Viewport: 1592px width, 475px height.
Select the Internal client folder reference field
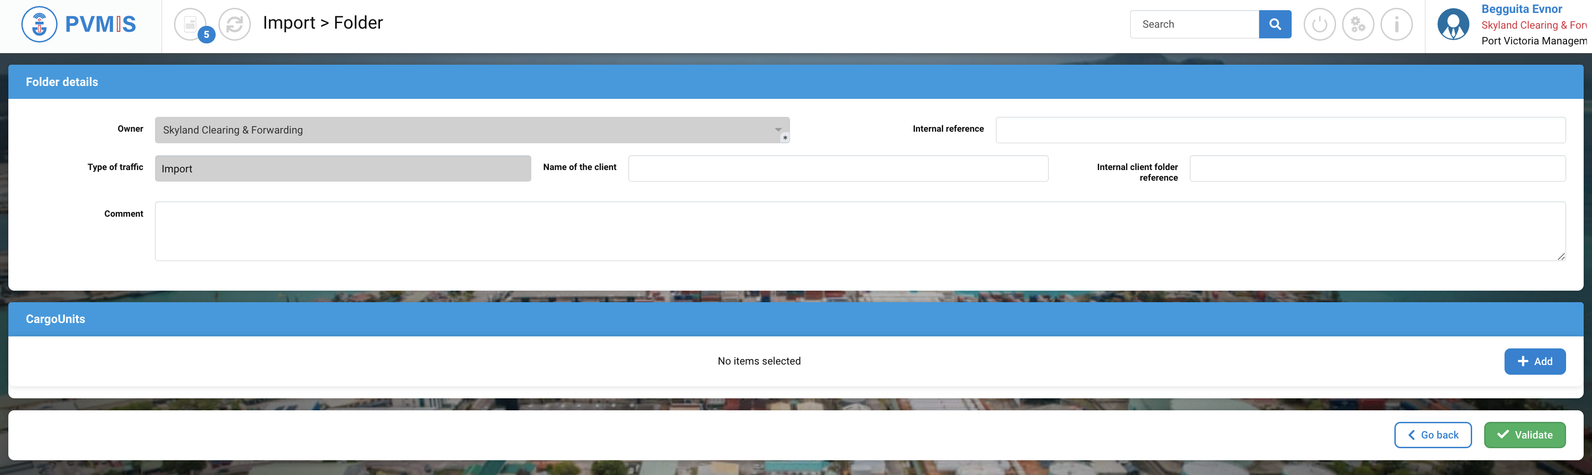pyautogui.click(x=1377, y=168)
